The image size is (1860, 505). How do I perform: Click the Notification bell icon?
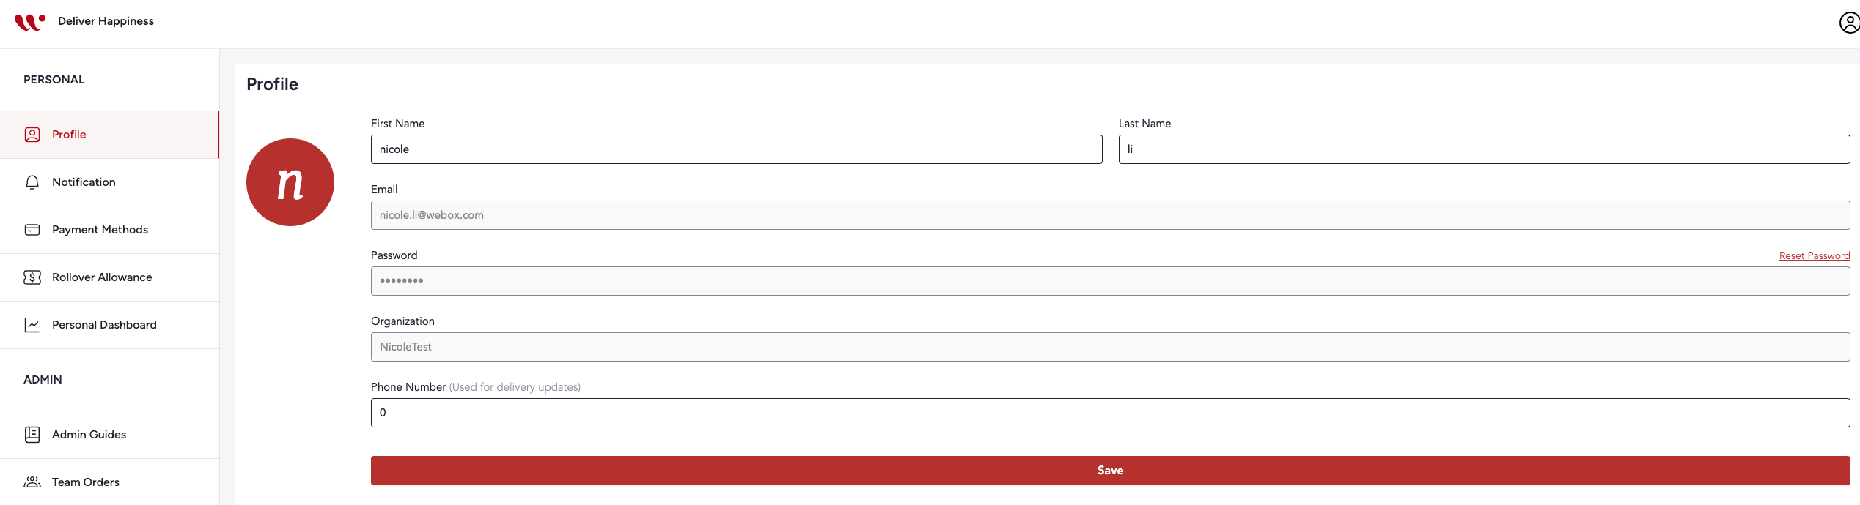pos(32,182)
